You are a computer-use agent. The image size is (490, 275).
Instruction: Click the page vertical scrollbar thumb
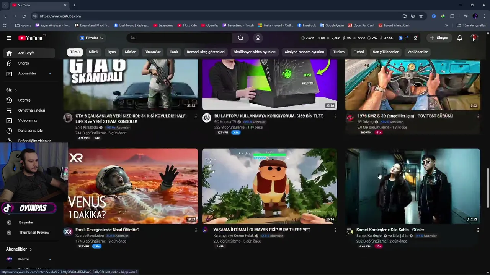[488, 188]
